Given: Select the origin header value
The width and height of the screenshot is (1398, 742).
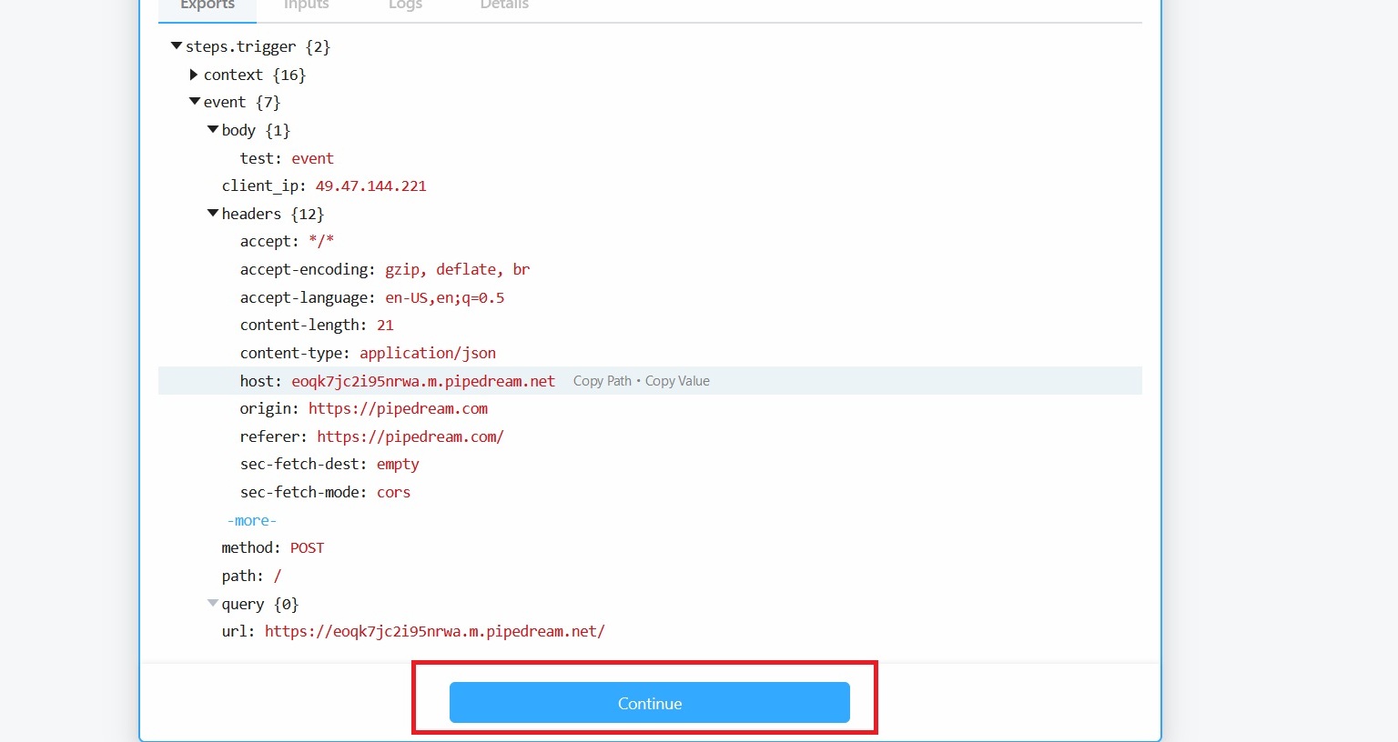Looking at the screenshot, I should tap(398, 408).
